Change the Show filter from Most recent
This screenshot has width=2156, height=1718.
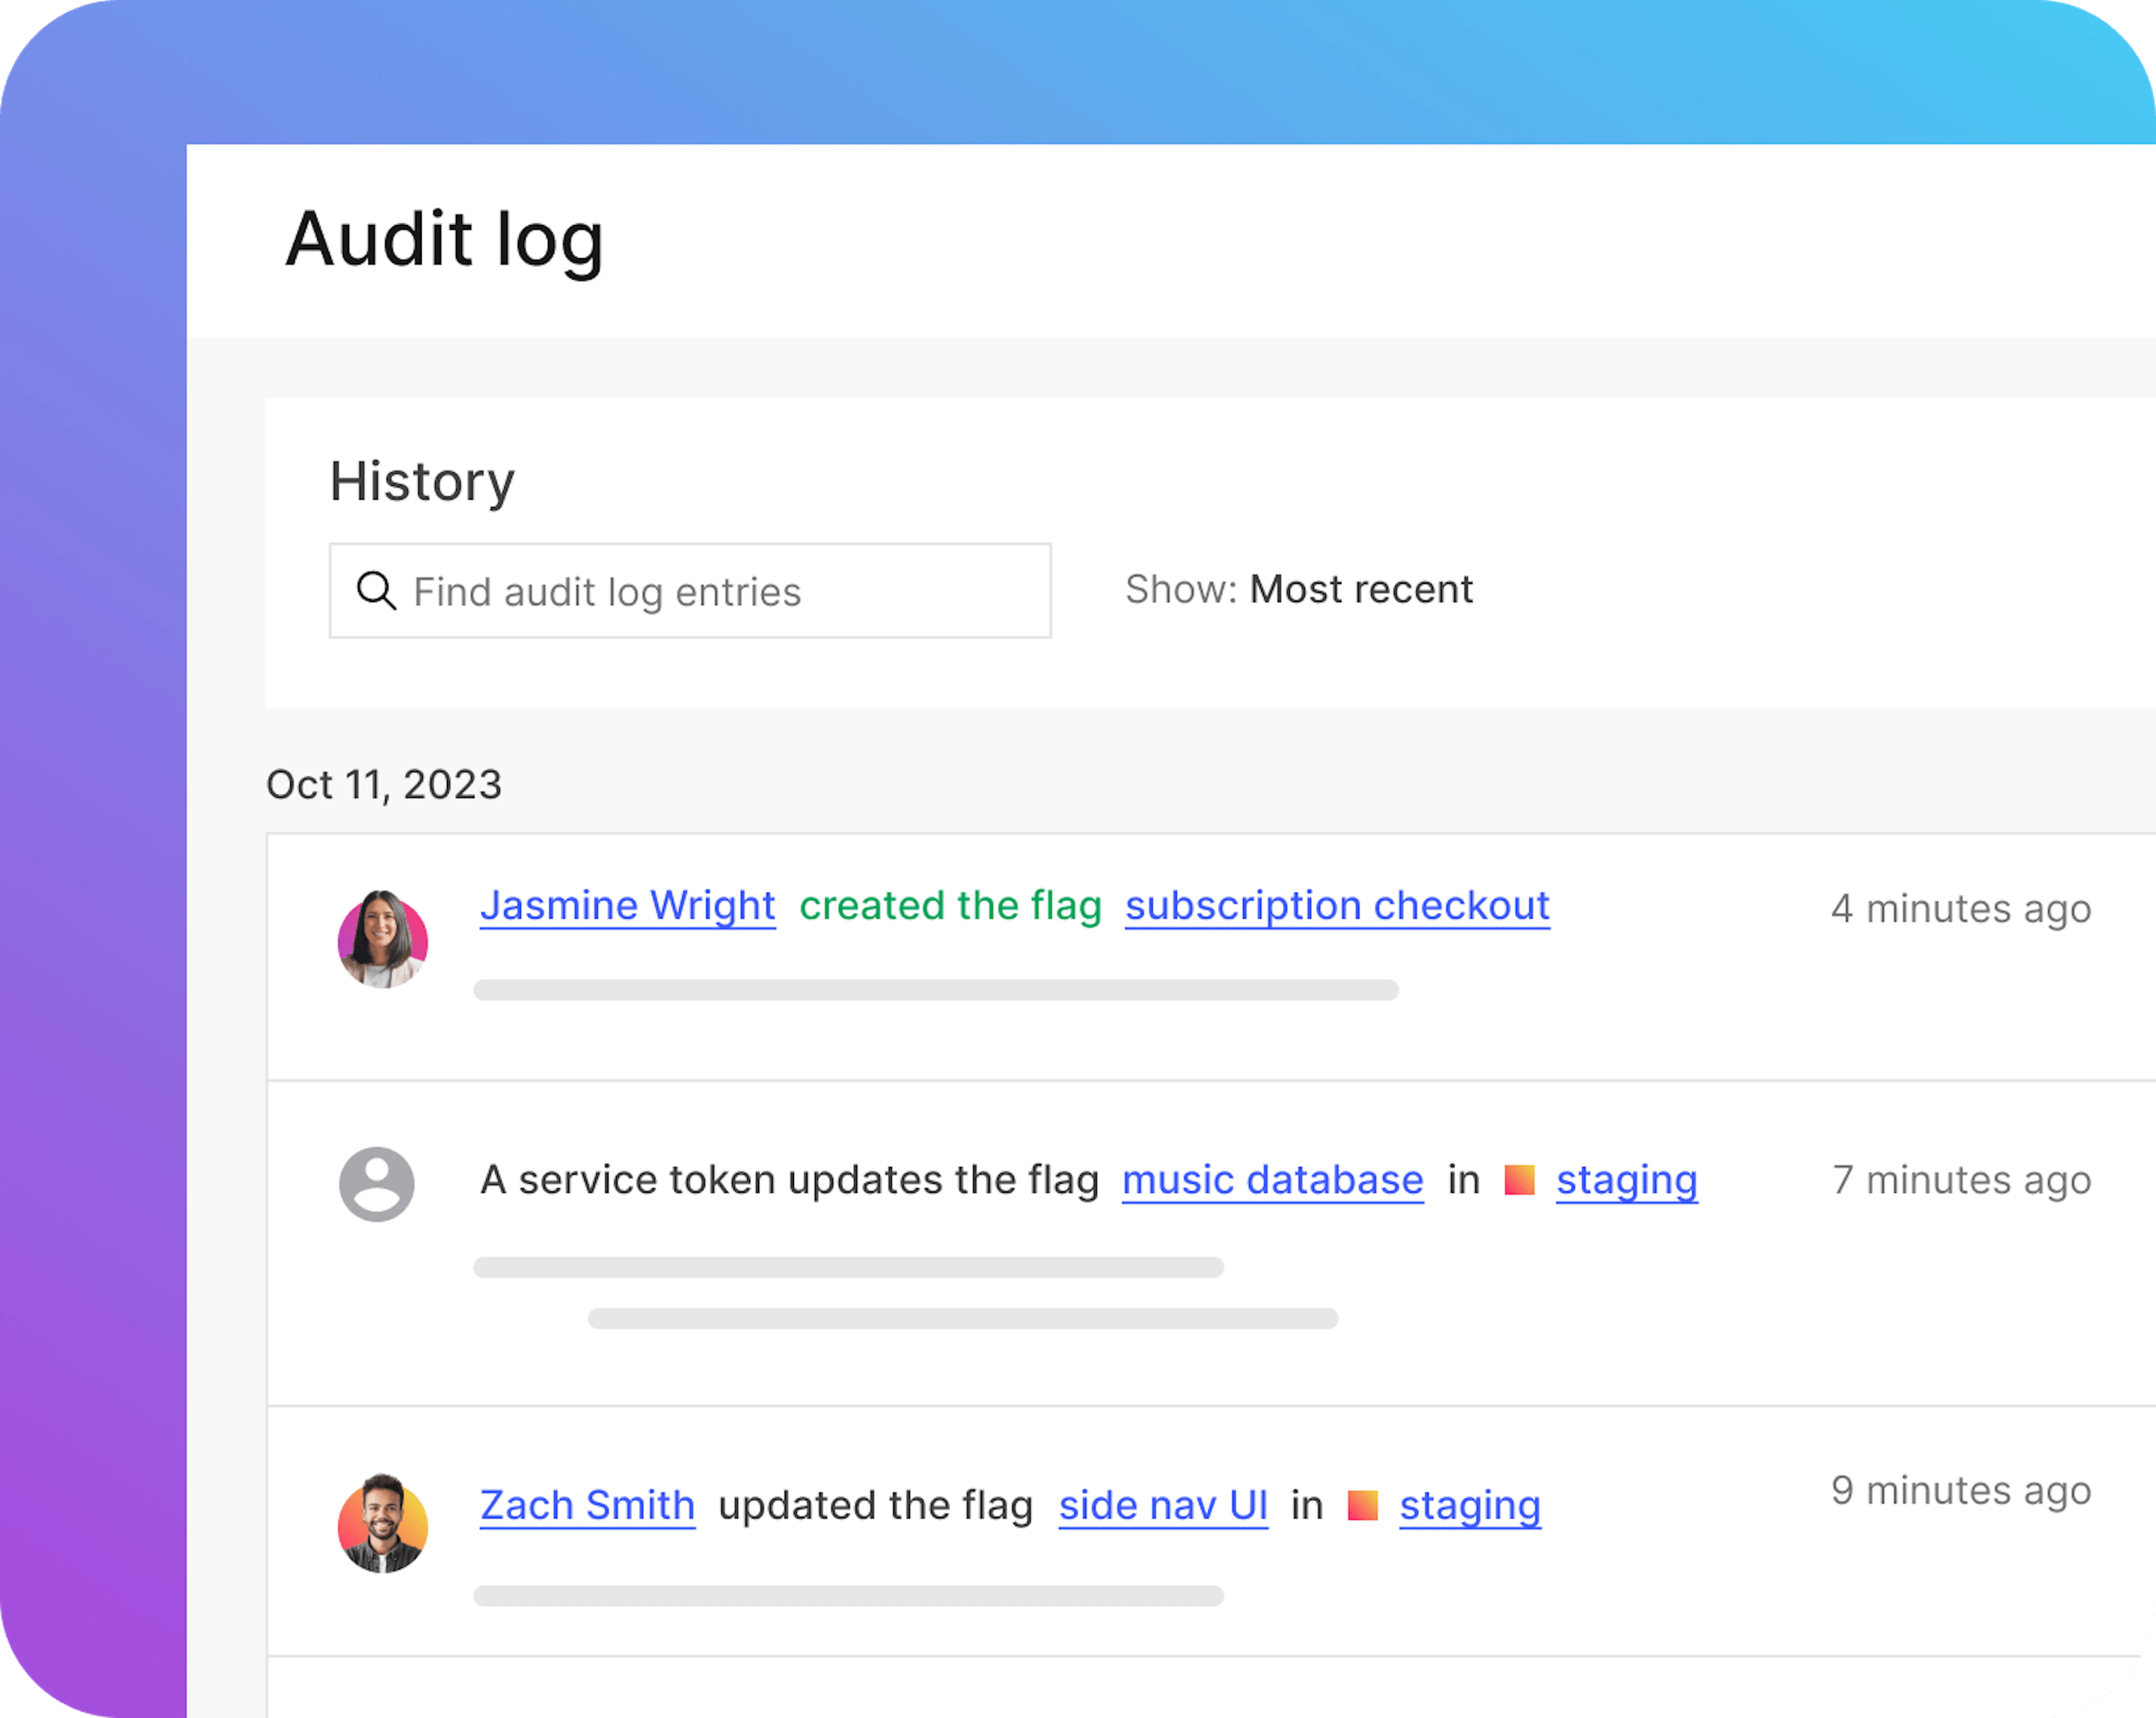(1361, 590)
